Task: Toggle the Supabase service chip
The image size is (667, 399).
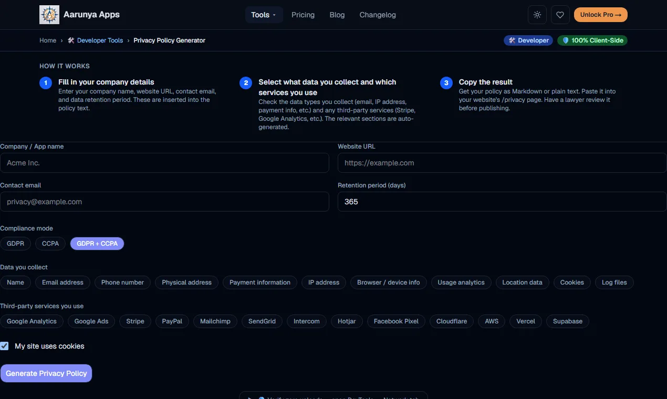Action: (x=568, y=321)
